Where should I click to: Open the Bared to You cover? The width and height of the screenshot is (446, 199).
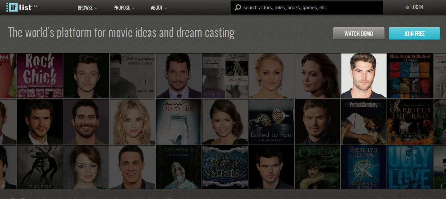pos(271,122)
